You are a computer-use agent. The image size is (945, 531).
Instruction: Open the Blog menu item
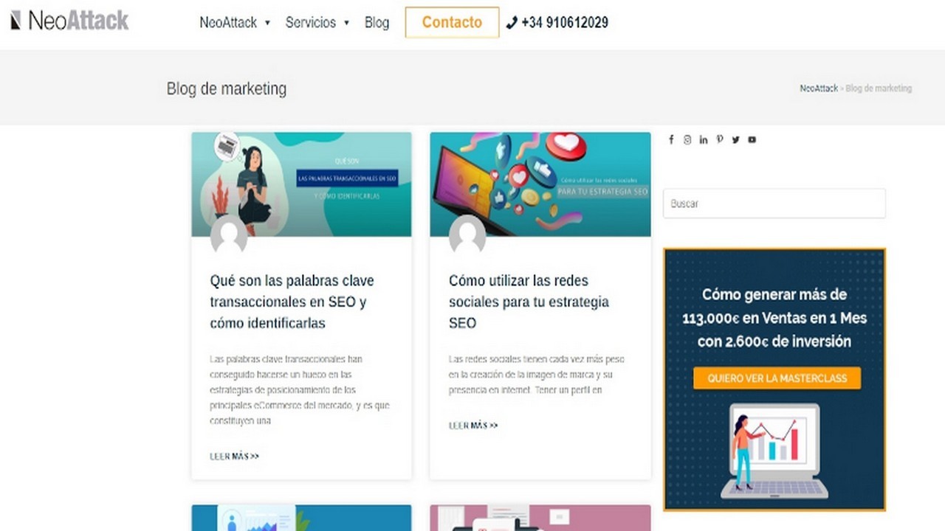pyautogui.click(x=377, y=23)
